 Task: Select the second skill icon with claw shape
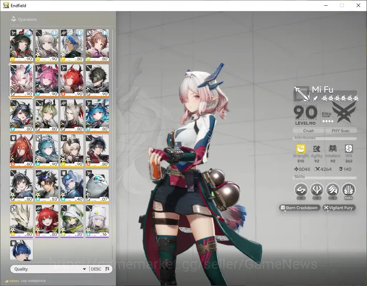coord(317,189)
